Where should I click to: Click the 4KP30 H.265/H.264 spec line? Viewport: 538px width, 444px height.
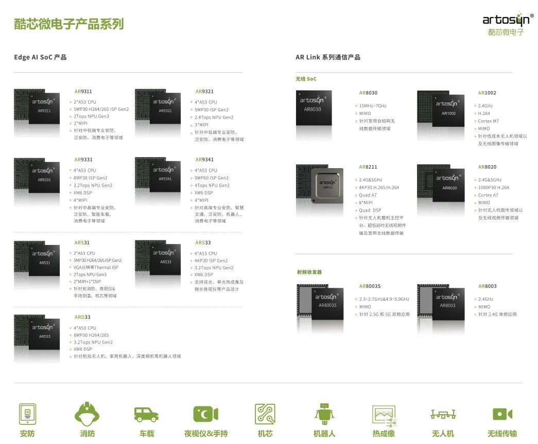click(379, 188)
